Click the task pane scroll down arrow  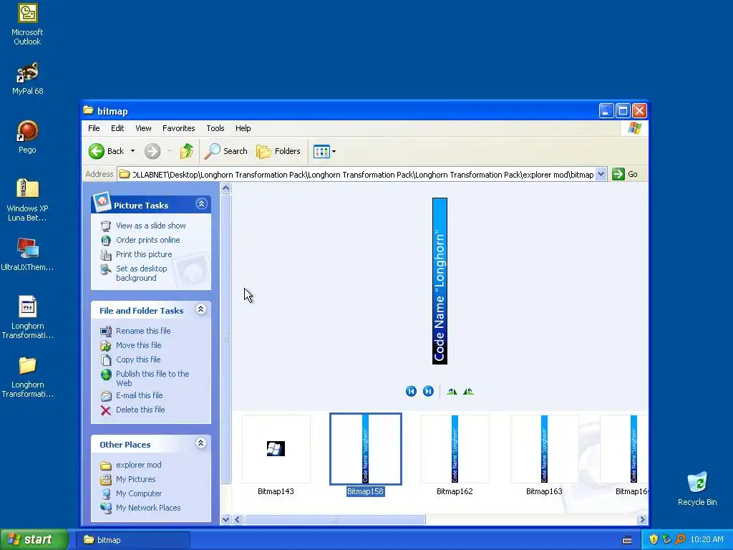coord(225,520)
